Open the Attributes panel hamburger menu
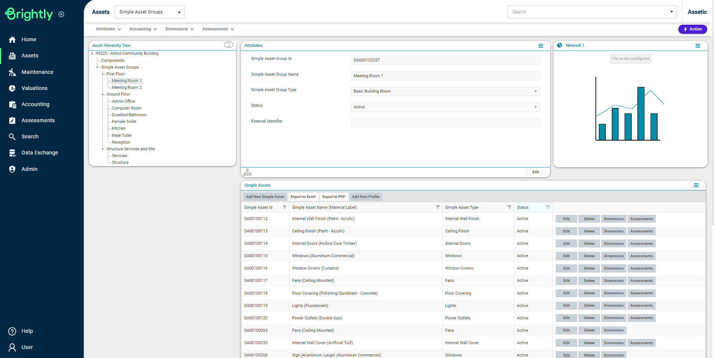This screenshot has width=714, height=358. pos(540,46)
